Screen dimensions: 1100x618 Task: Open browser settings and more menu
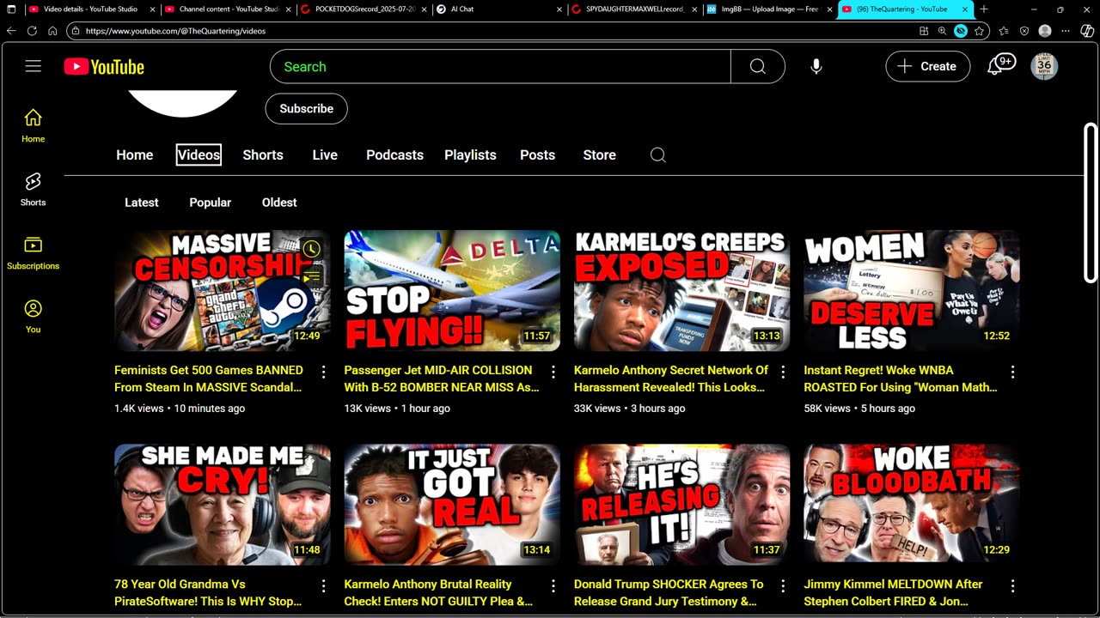pyautogui.click(x=1066, y=30)
